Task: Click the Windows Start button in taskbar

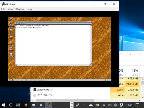Action: 4,105
